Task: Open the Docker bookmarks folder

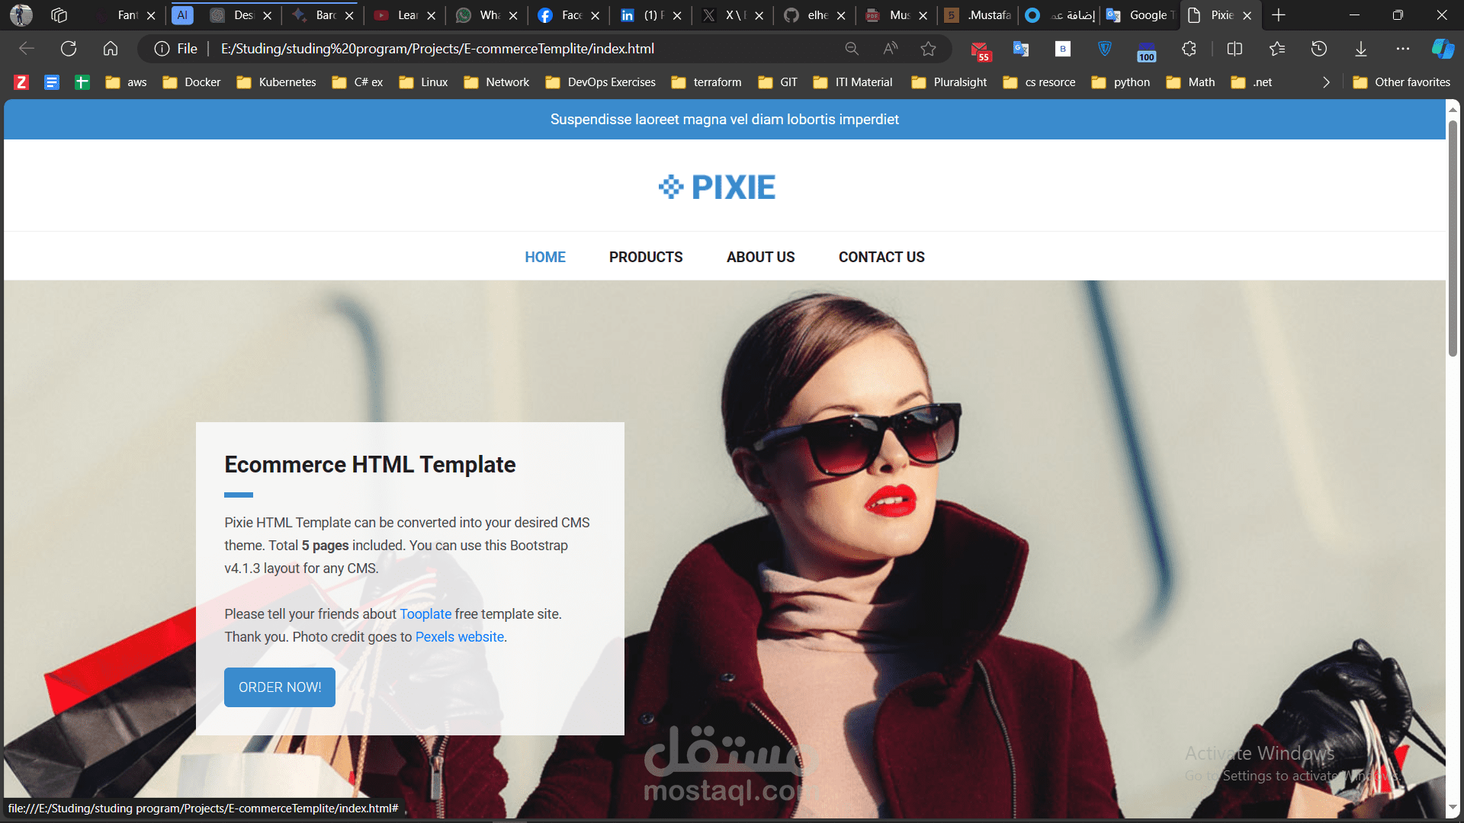Action: [x=191, y=82]
